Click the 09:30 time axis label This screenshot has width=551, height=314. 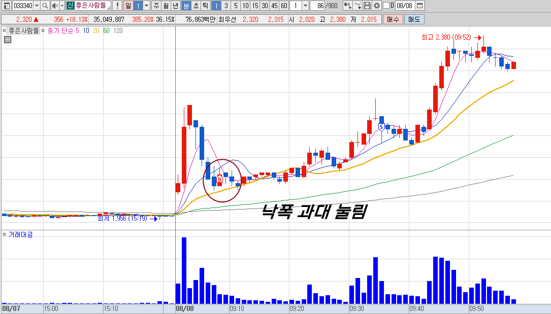tap(356, 309)
